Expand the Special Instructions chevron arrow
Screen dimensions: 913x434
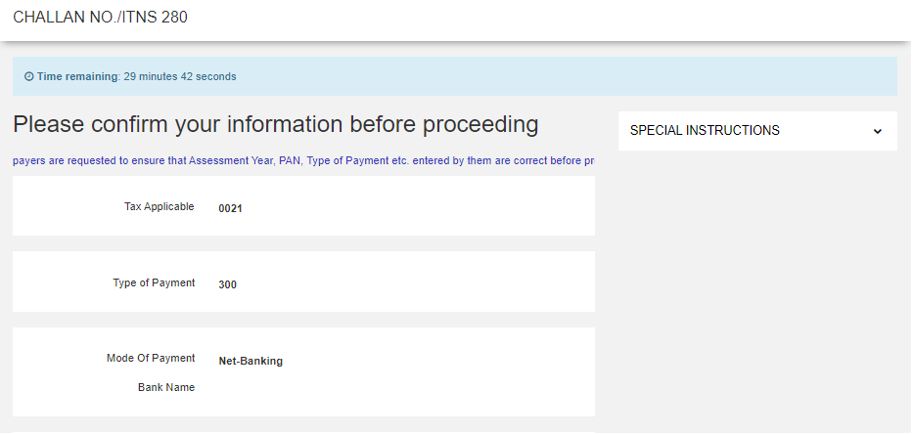coord(877,131)
